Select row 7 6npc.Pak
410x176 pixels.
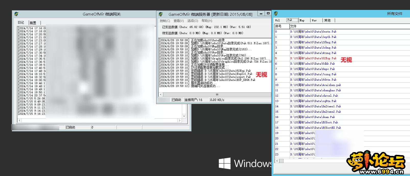pos(342,69)
